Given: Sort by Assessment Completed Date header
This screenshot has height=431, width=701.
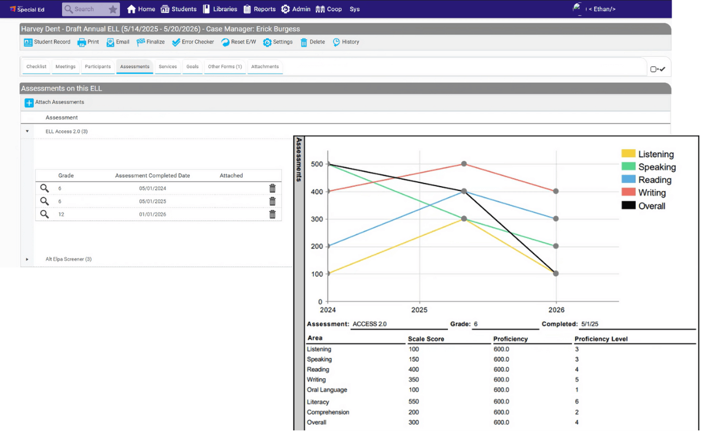Looking at the screenshot, I should 152,176.
